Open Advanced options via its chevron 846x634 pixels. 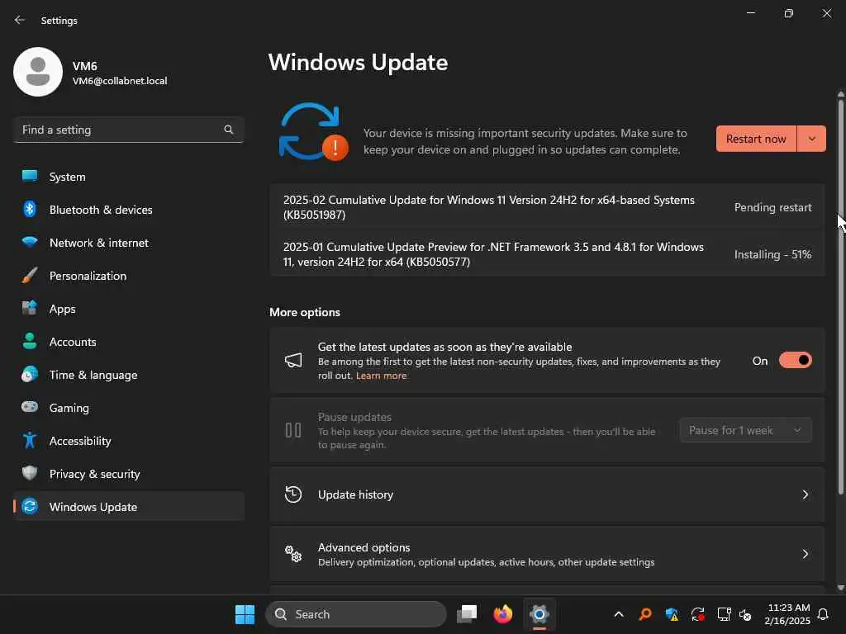pos(805,554)
